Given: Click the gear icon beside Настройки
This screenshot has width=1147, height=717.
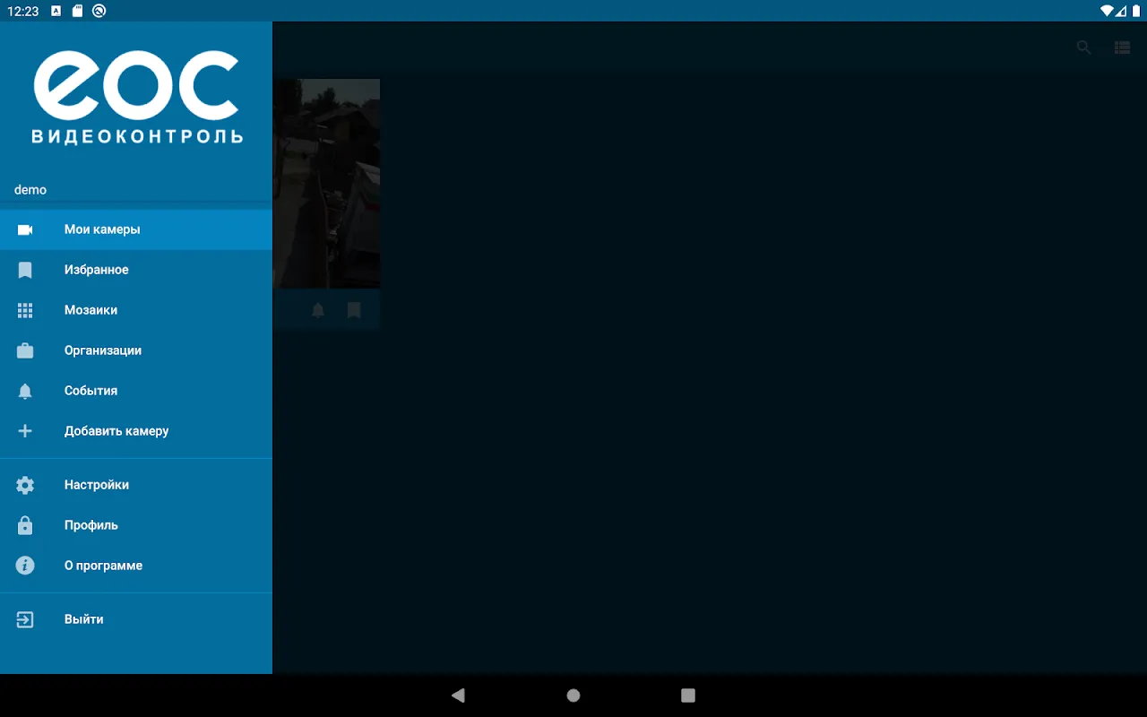Looking at the screenshot, I should tap(25, 485).
